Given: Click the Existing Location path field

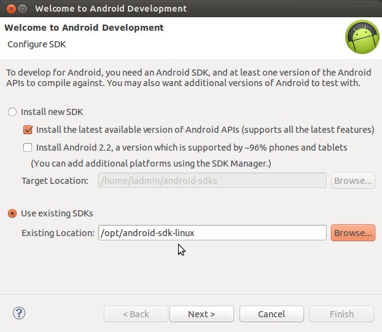Looking at the screenshot, I should point(212,233).
